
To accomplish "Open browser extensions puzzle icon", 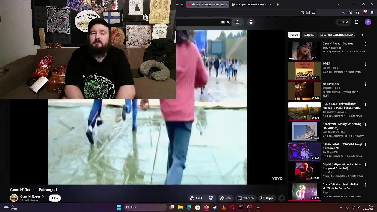I will pos(357,13).
